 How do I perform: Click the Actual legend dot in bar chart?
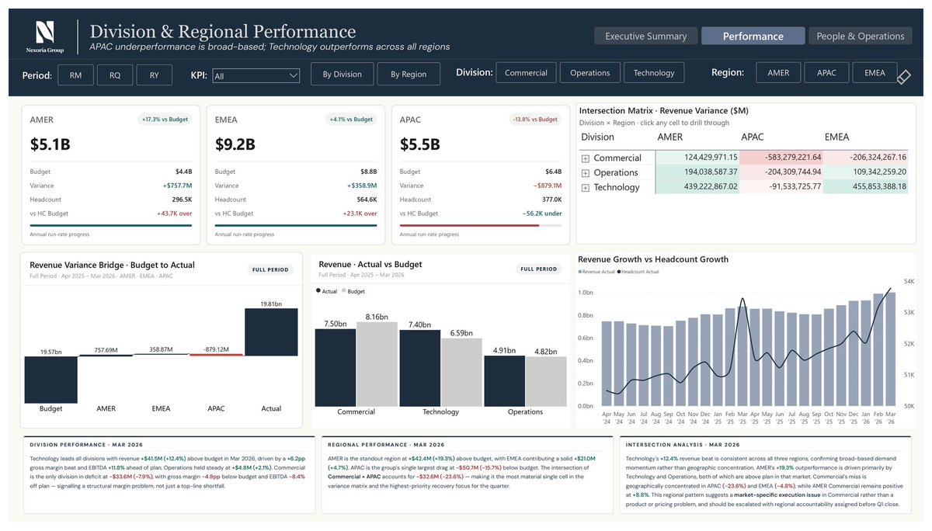tap(318, 291)
